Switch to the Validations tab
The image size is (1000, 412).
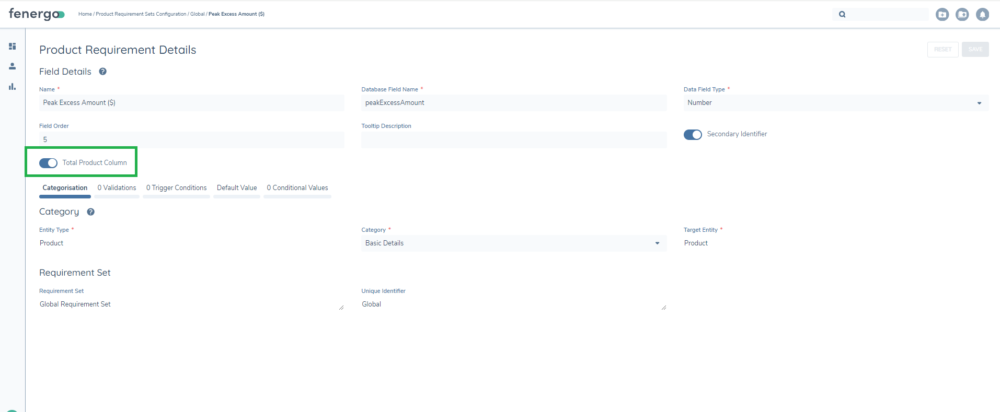coord(117,188)
